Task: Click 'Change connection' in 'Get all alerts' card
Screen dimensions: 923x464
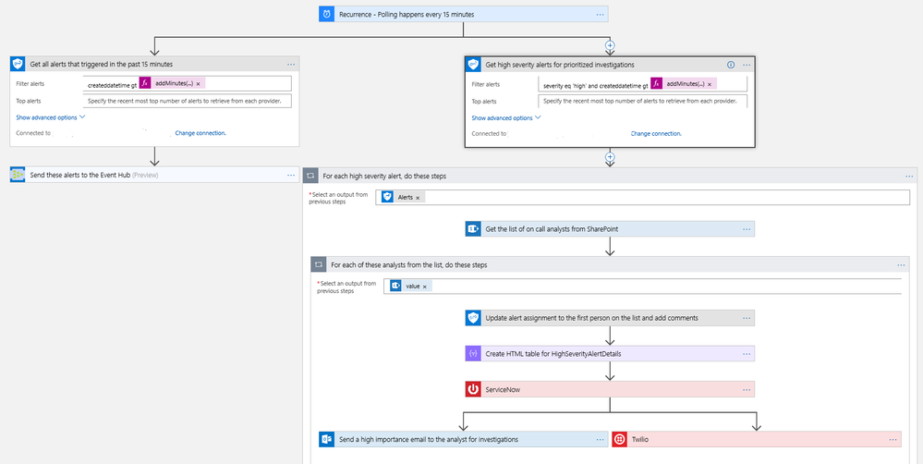Action: coord(200,133)
